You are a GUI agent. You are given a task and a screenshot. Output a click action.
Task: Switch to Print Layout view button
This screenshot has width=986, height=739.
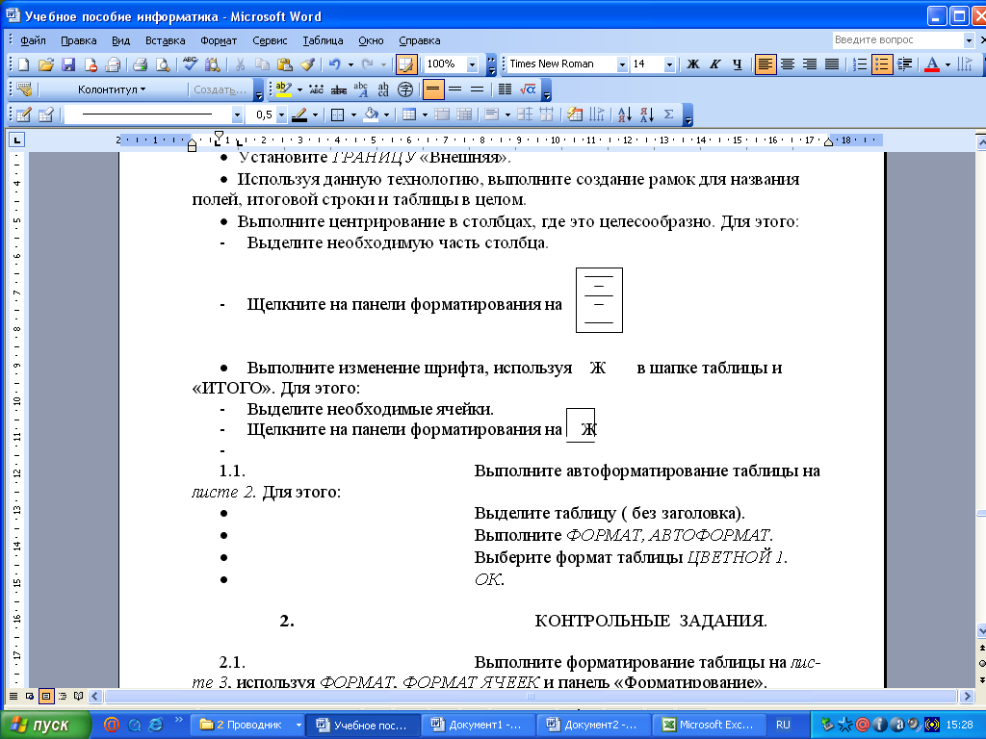point(46,697)
